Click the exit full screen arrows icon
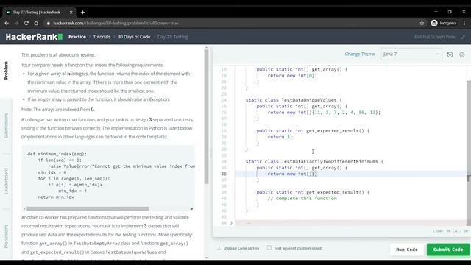This screenshot has width=471, height=265. pyautogui.click(x=463, y=37)
